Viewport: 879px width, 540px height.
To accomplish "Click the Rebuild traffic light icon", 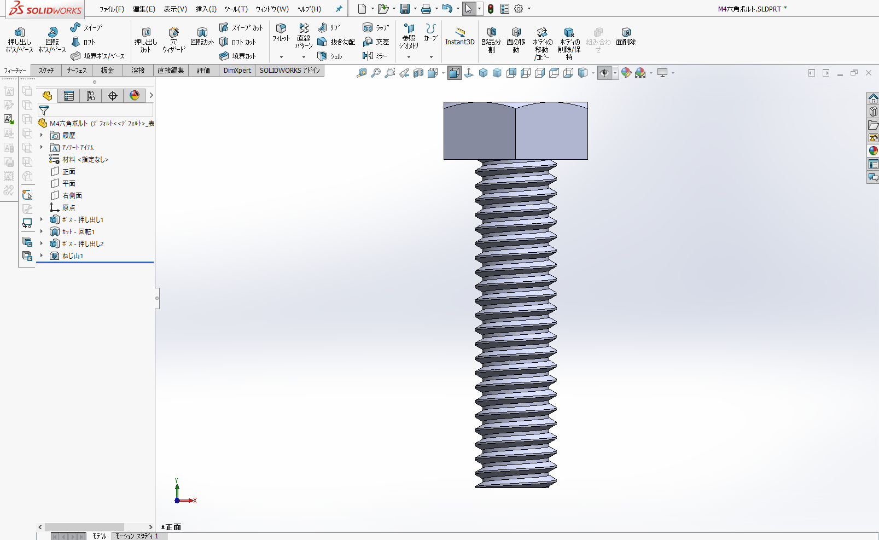I will [491, 9].
